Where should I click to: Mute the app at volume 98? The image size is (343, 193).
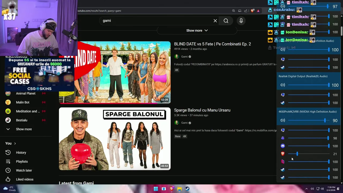(283, 138)
